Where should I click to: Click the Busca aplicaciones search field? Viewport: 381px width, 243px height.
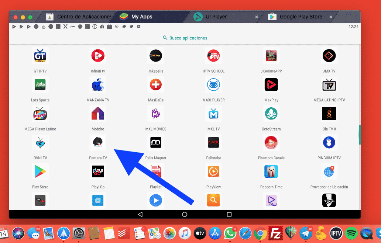[185, 38]
